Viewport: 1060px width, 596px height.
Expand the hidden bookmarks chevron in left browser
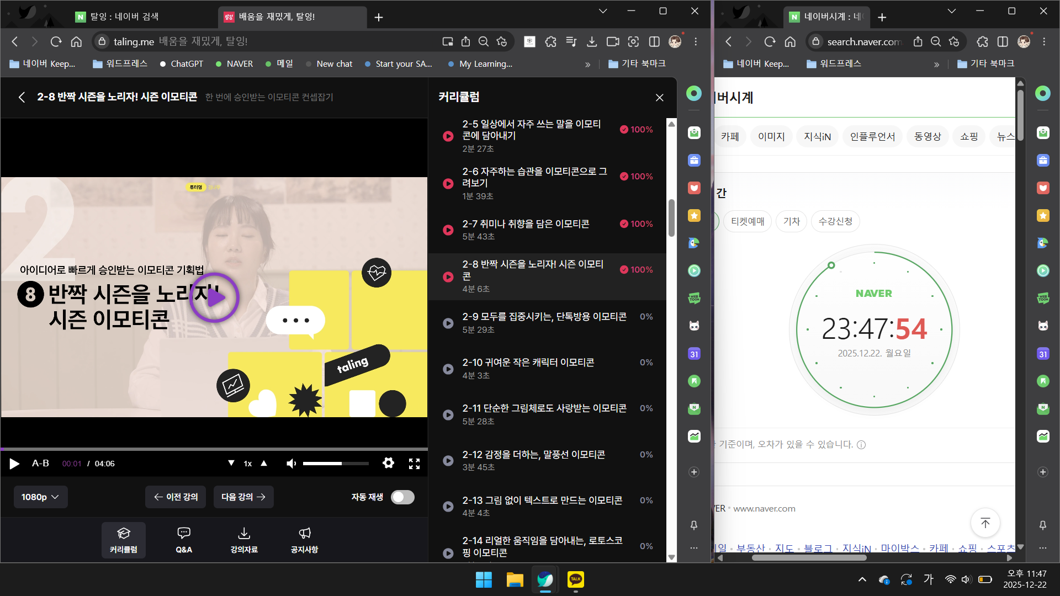pos(587,64)
